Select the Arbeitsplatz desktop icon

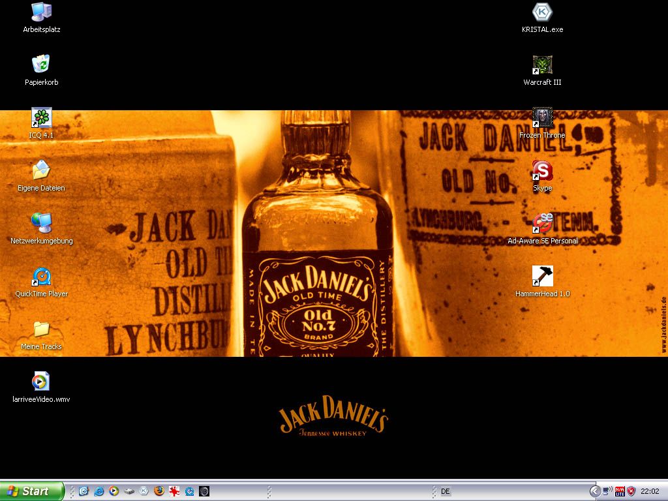pyautogui.click(x=41, y=18)
